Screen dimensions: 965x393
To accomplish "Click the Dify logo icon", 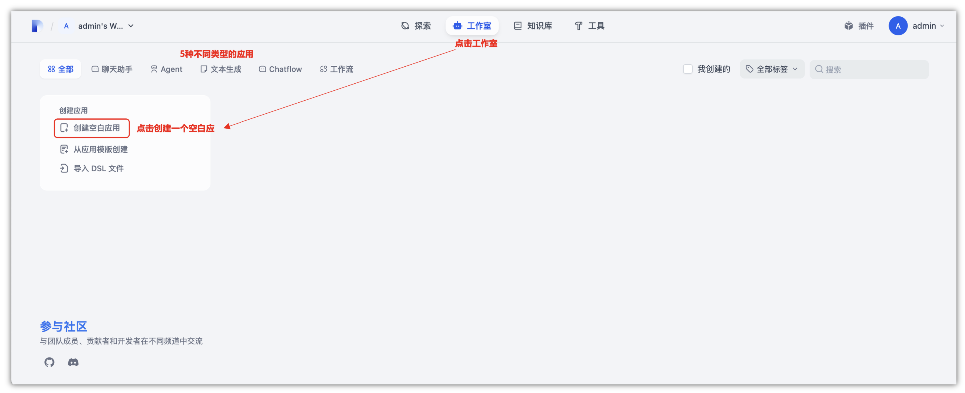I will [x=37, y=26].
